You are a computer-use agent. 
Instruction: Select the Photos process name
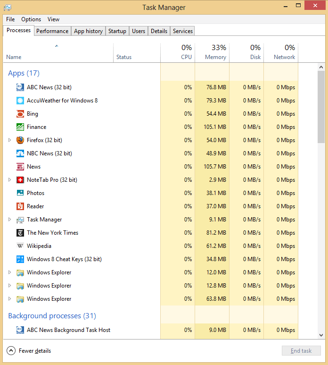click(35, 193)
